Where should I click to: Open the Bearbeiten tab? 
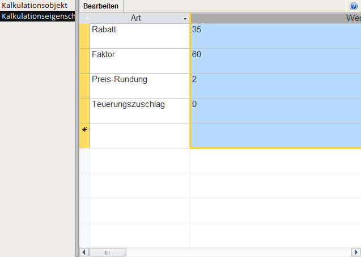[x=101, y=6]
